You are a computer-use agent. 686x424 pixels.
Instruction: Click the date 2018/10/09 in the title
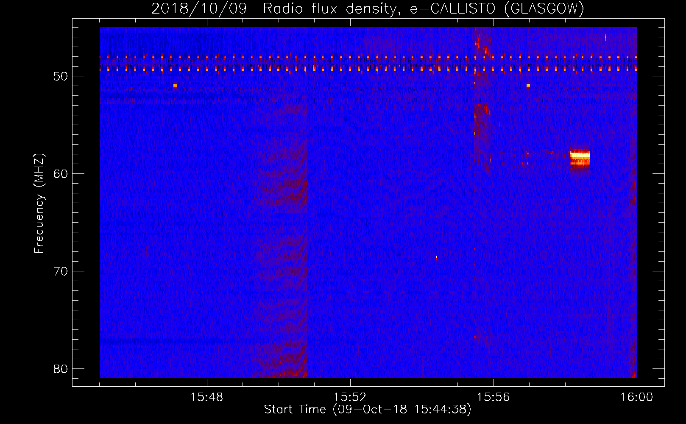pyautogui.click(x=199, y=8)
